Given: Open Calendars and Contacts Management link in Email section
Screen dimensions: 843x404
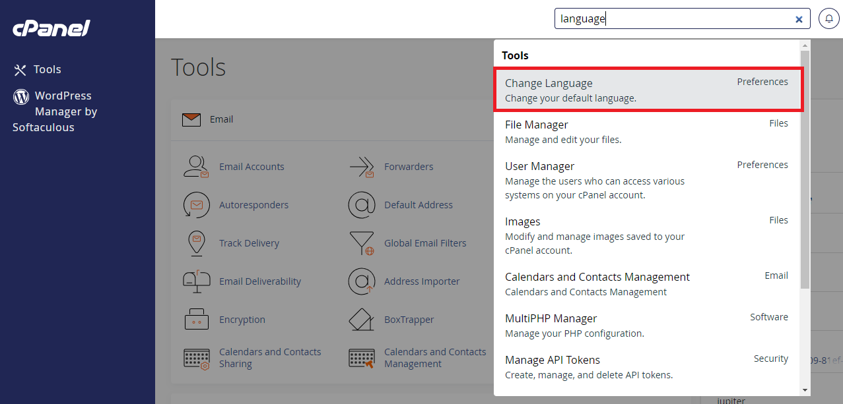Looking at the screenshot, I should [435, 358].
